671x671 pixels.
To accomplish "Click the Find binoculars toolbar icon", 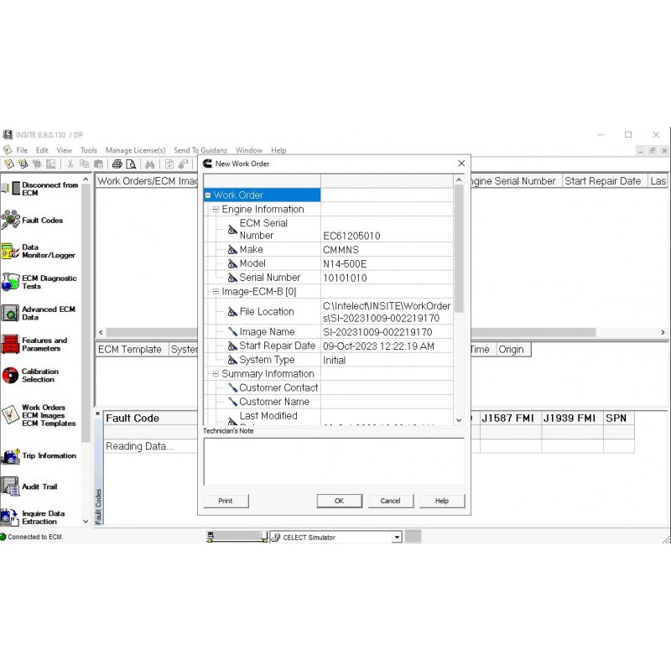I will coord(149,164).
